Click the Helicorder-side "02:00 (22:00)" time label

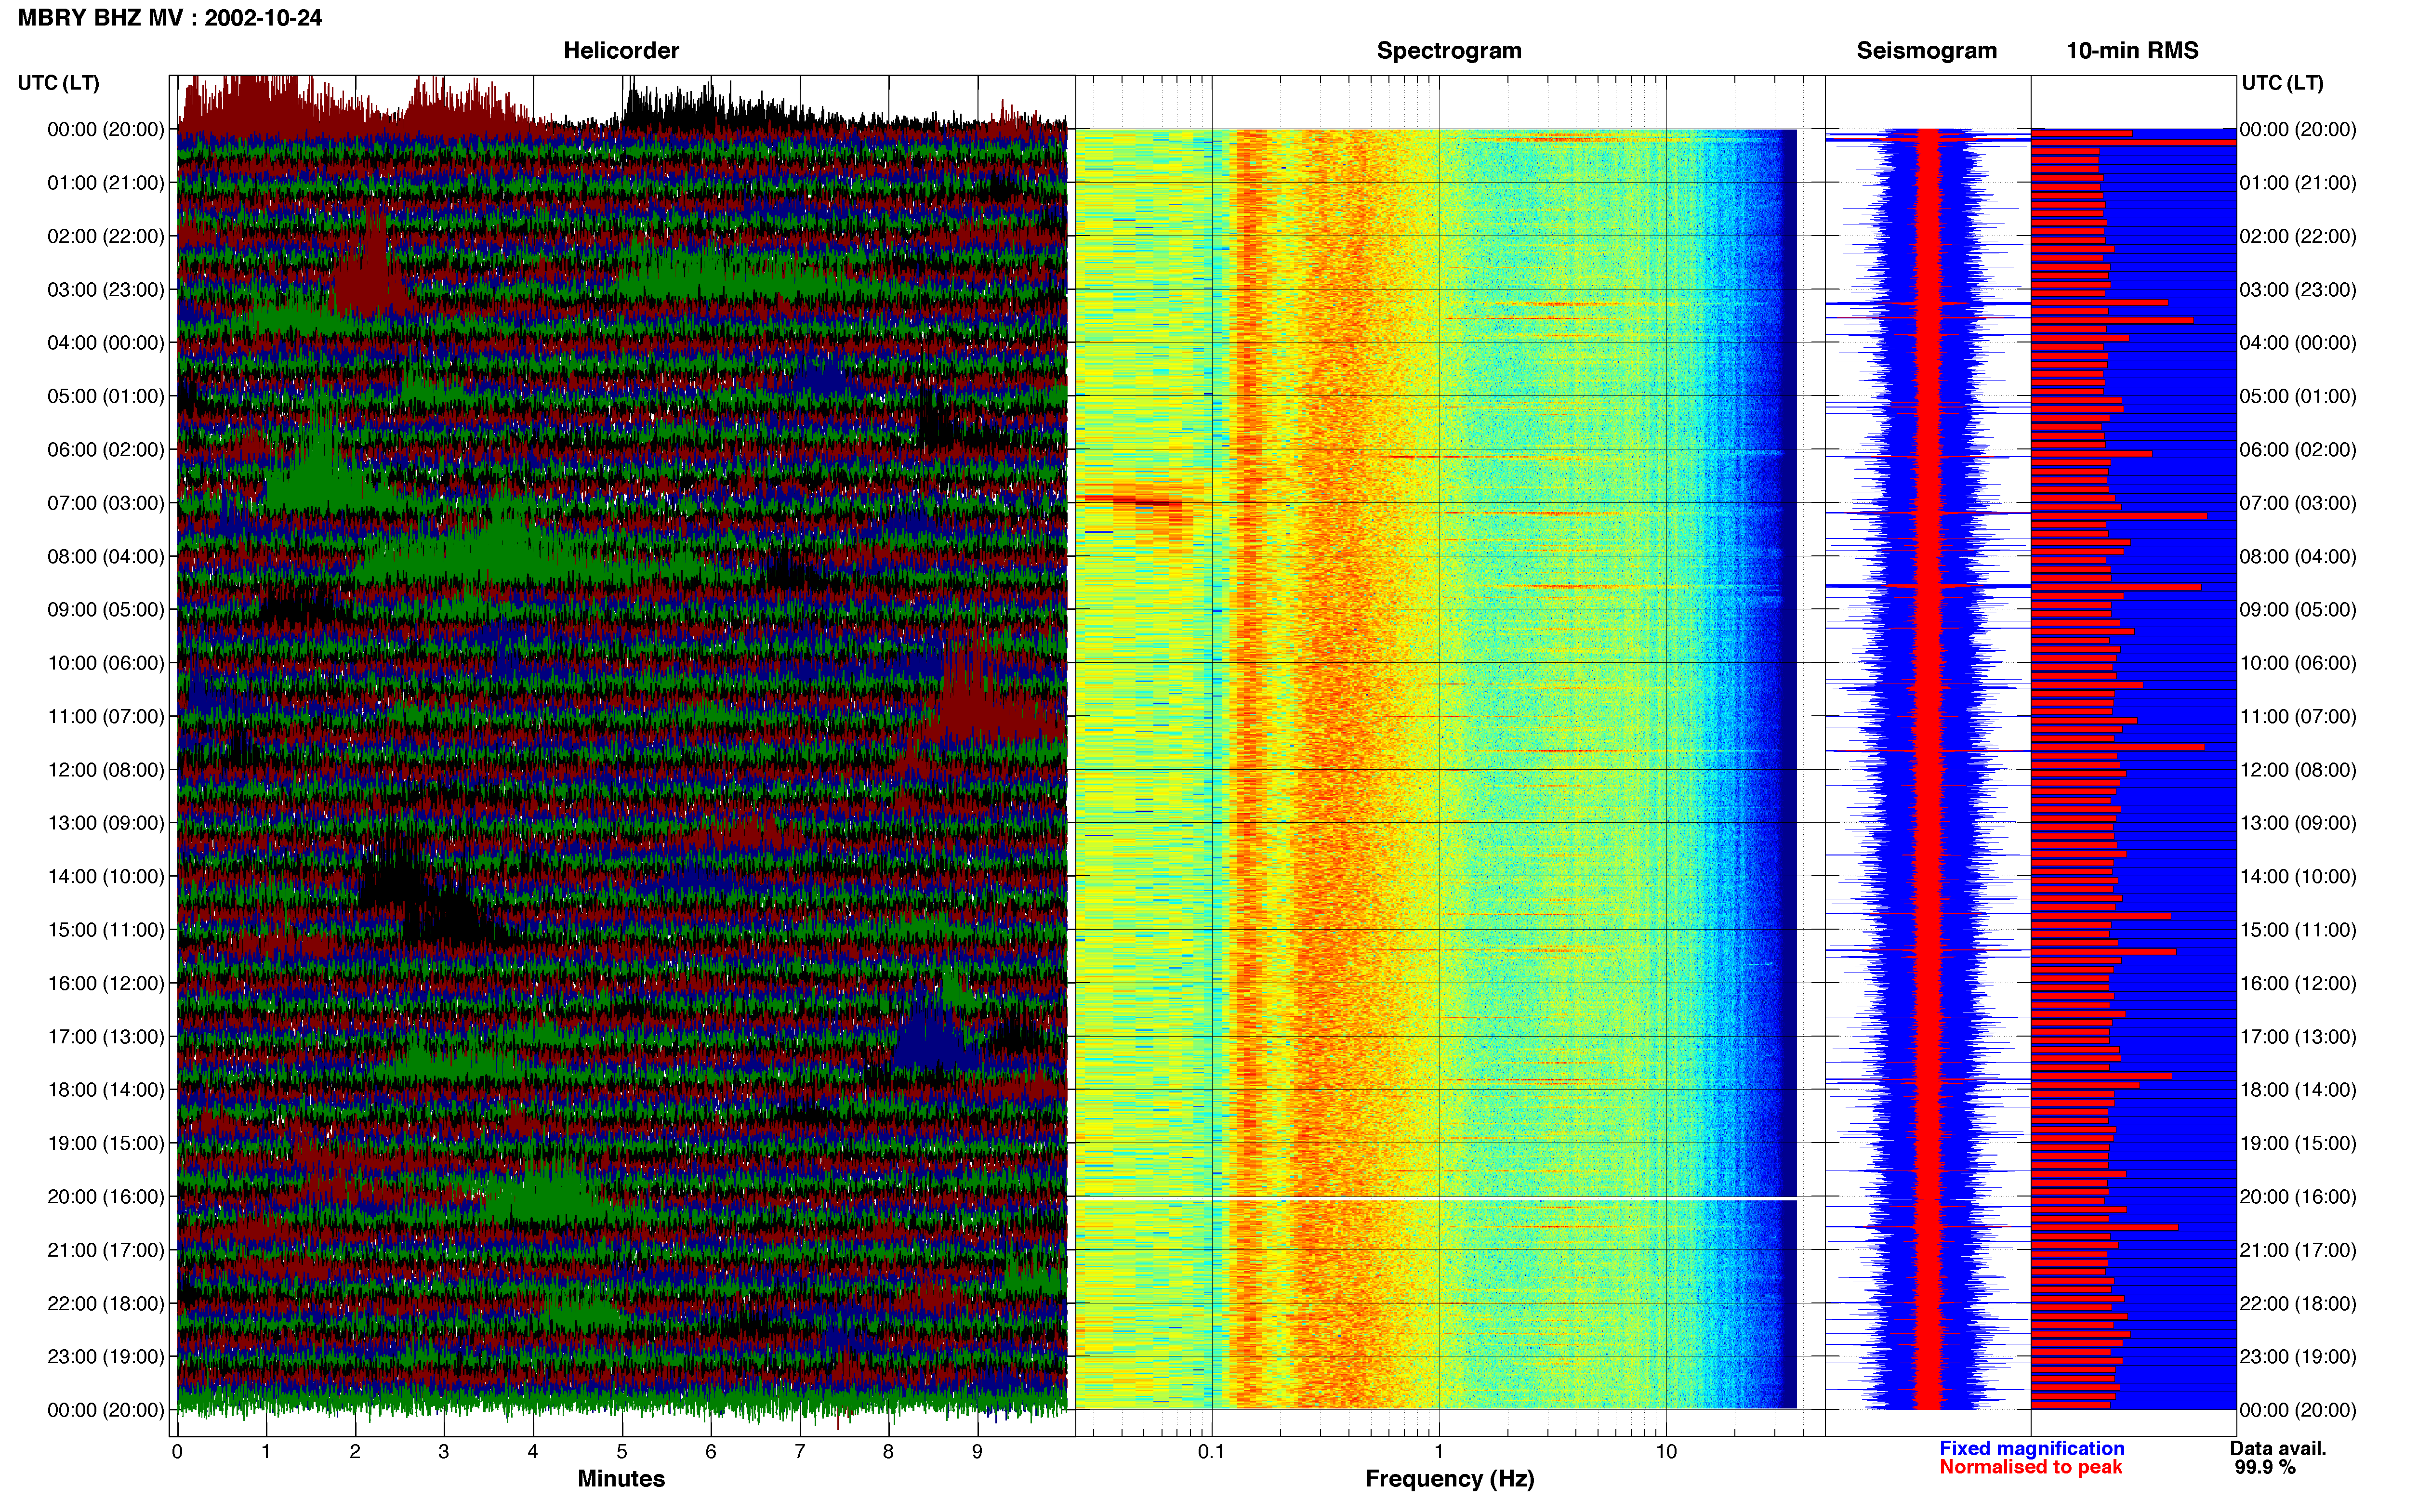click(105, 236)
